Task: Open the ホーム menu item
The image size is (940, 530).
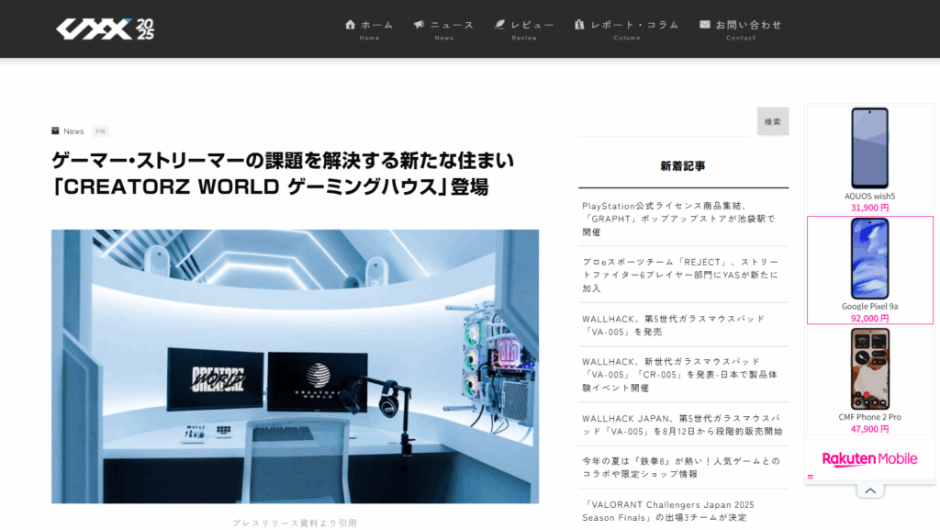Action: point(369,29)
